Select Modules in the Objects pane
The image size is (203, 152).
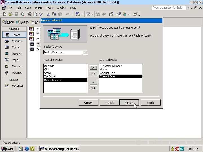[x=14, y=73]
